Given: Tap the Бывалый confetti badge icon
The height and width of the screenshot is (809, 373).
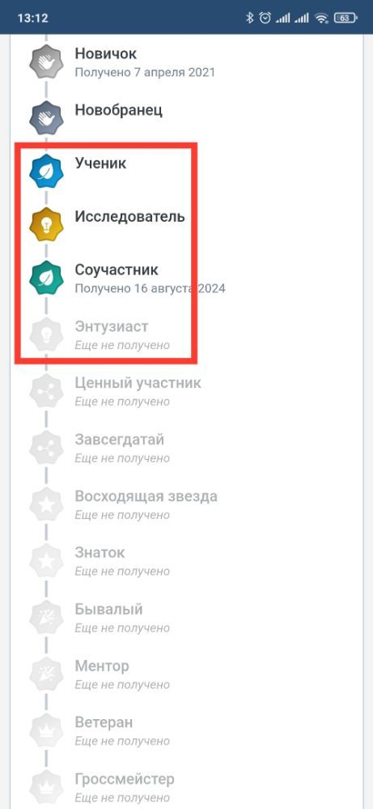Looking at the screenshot, I should coord(46,618).
